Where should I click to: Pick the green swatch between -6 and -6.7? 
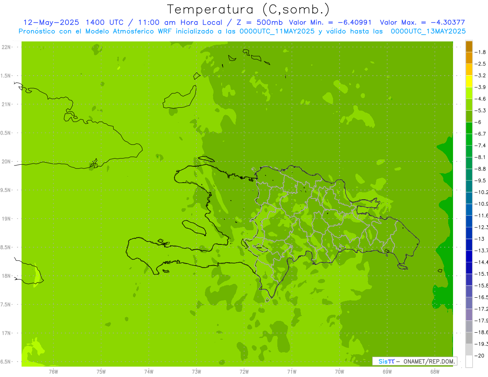[469, 128]
